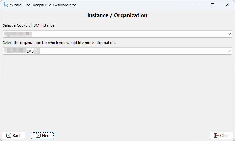
Task: Minimize the Wizard window
Action: coord(198,5)
